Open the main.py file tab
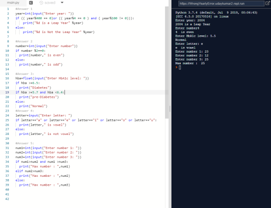The height and width of the screenshot is (208, 271). (13, 3)
